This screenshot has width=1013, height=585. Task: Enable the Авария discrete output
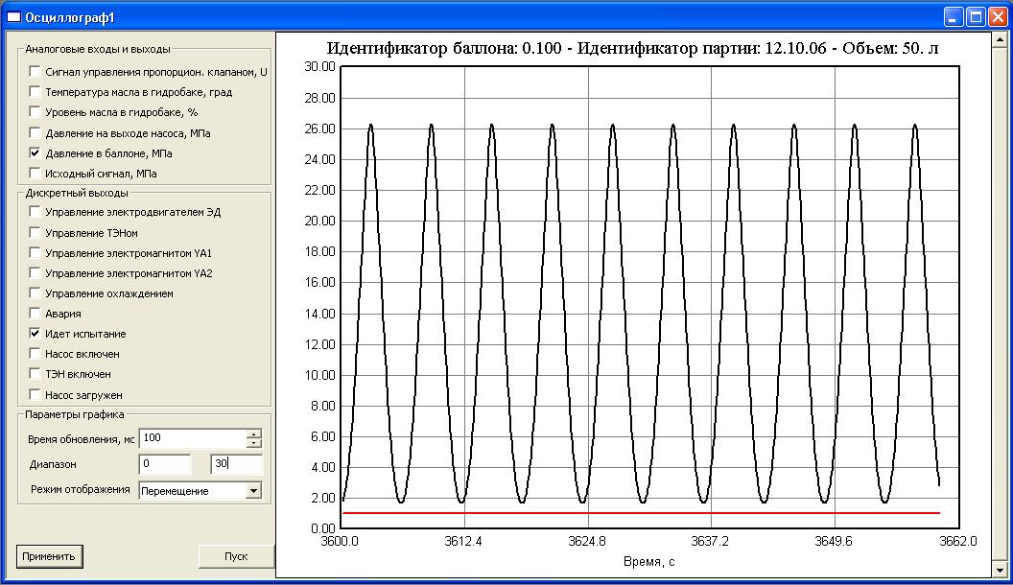click(35, 314)
